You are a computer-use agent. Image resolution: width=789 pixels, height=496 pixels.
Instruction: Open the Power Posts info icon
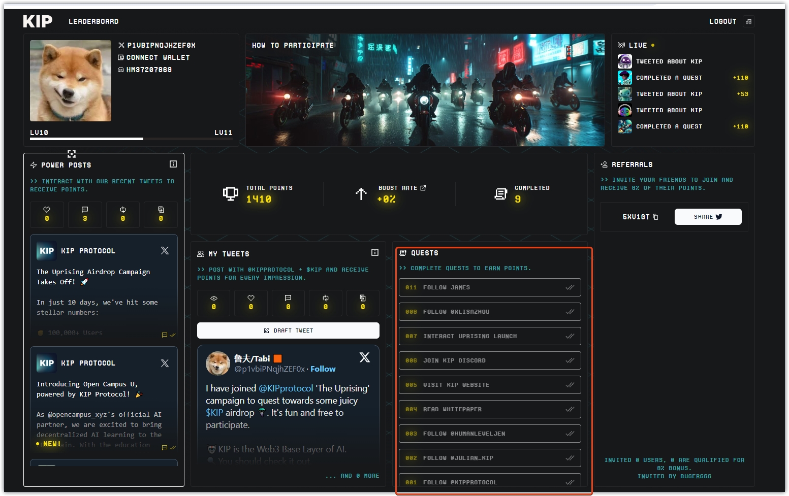click(x=173, y=164)
